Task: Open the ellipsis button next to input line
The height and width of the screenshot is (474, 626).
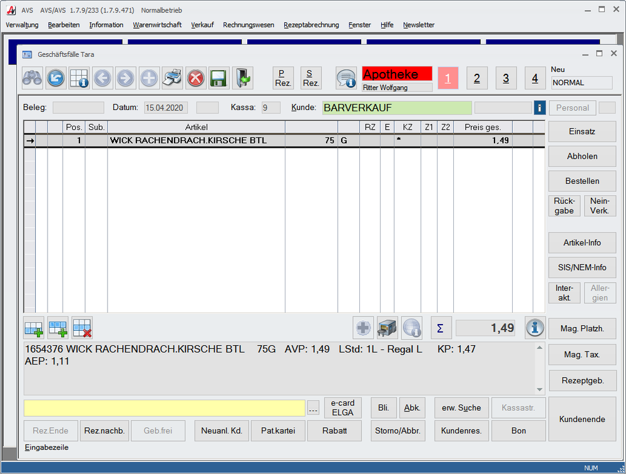Action: point(314,408)
